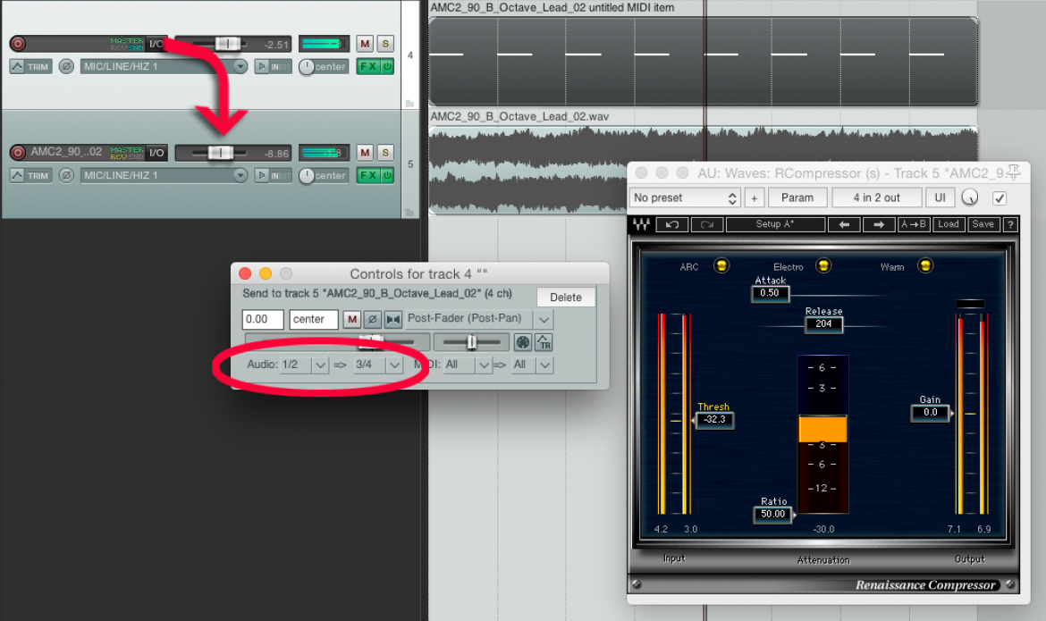Image resolution: width=1046 pixels, height=621 pixels.
Task: Delete the send to track 5
Action: 566,298
